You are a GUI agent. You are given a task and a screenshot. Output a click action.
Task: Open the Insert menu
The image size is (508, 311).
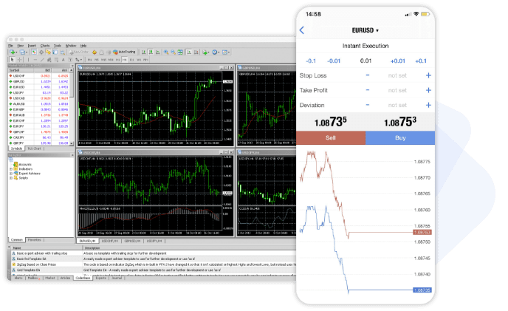tap(32, 46)
